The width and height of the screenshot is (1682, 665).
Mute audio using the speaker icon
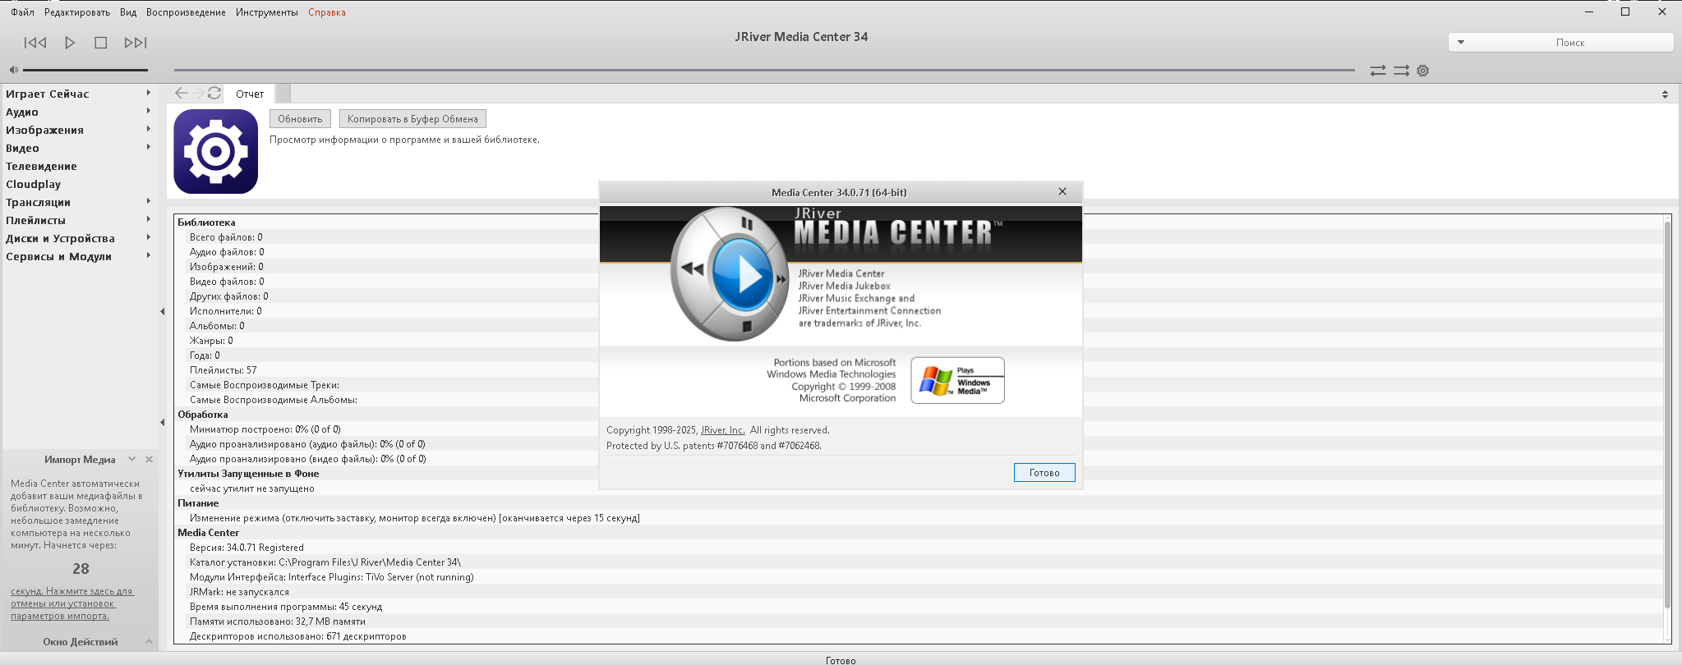click(13, 70)
